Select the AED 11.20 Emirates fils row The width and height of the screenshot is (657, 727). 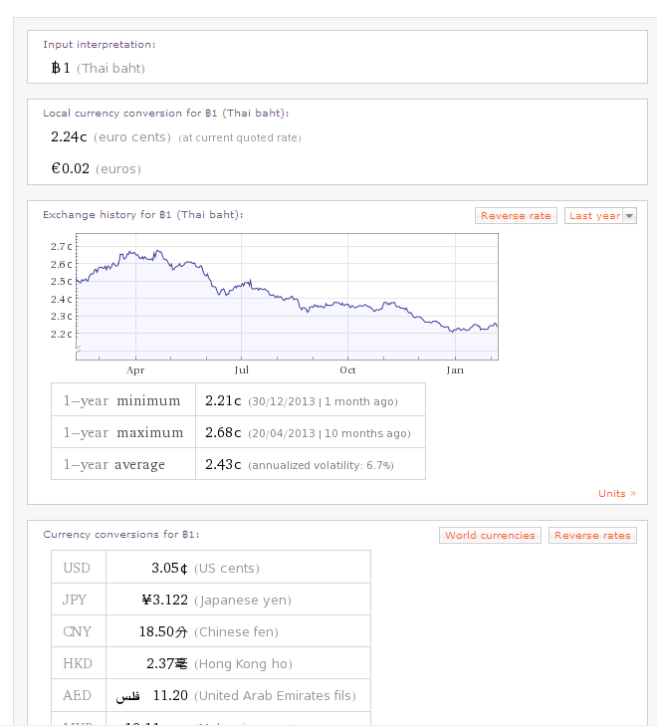pos(210,696)
